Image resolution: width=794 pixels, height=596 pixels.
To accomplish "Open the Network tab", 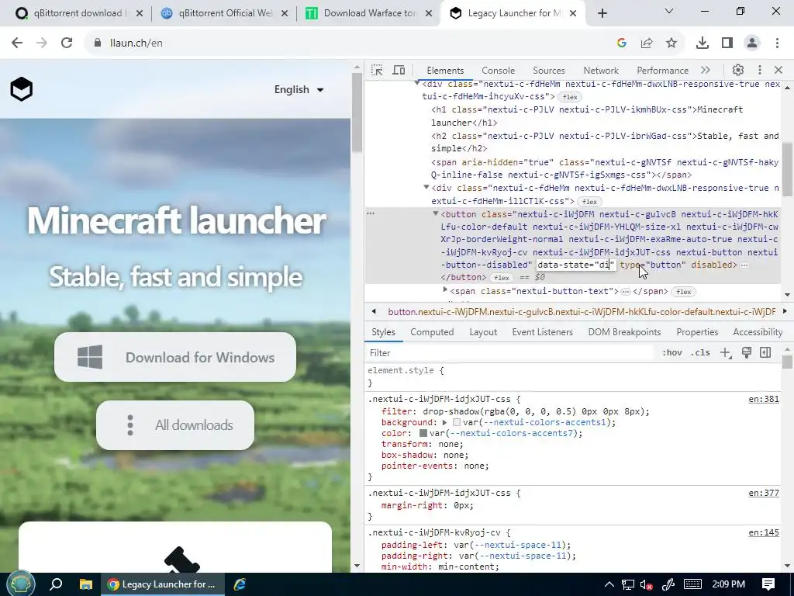I will tap(601, 71).
